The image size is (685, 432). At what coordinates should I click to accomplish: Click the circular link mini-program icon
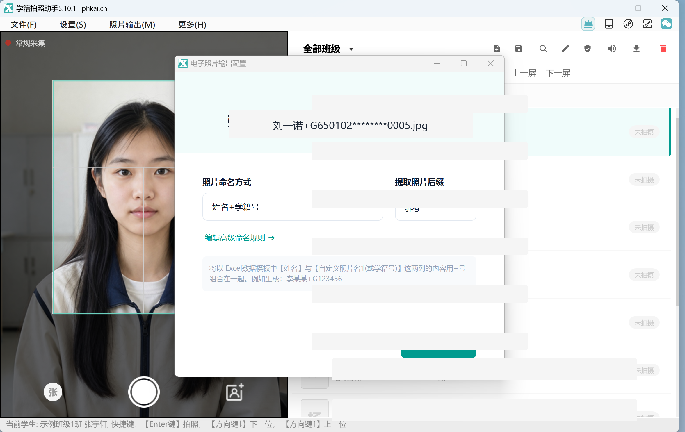628,24
